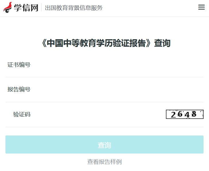Click the 出国教育背景信息服务 header text
Viewport: 209px width, 171px height.
tap(74, 8)
